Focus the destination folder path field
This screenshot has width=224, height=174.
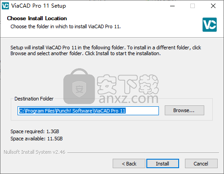(88, 111)
